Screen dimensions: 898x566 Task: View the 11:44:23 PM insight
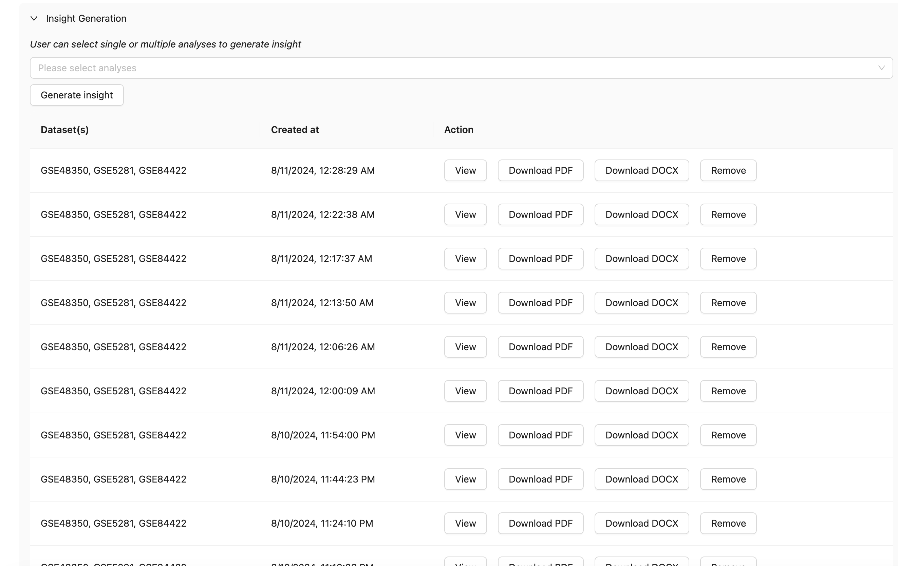[x=465, y=479]
